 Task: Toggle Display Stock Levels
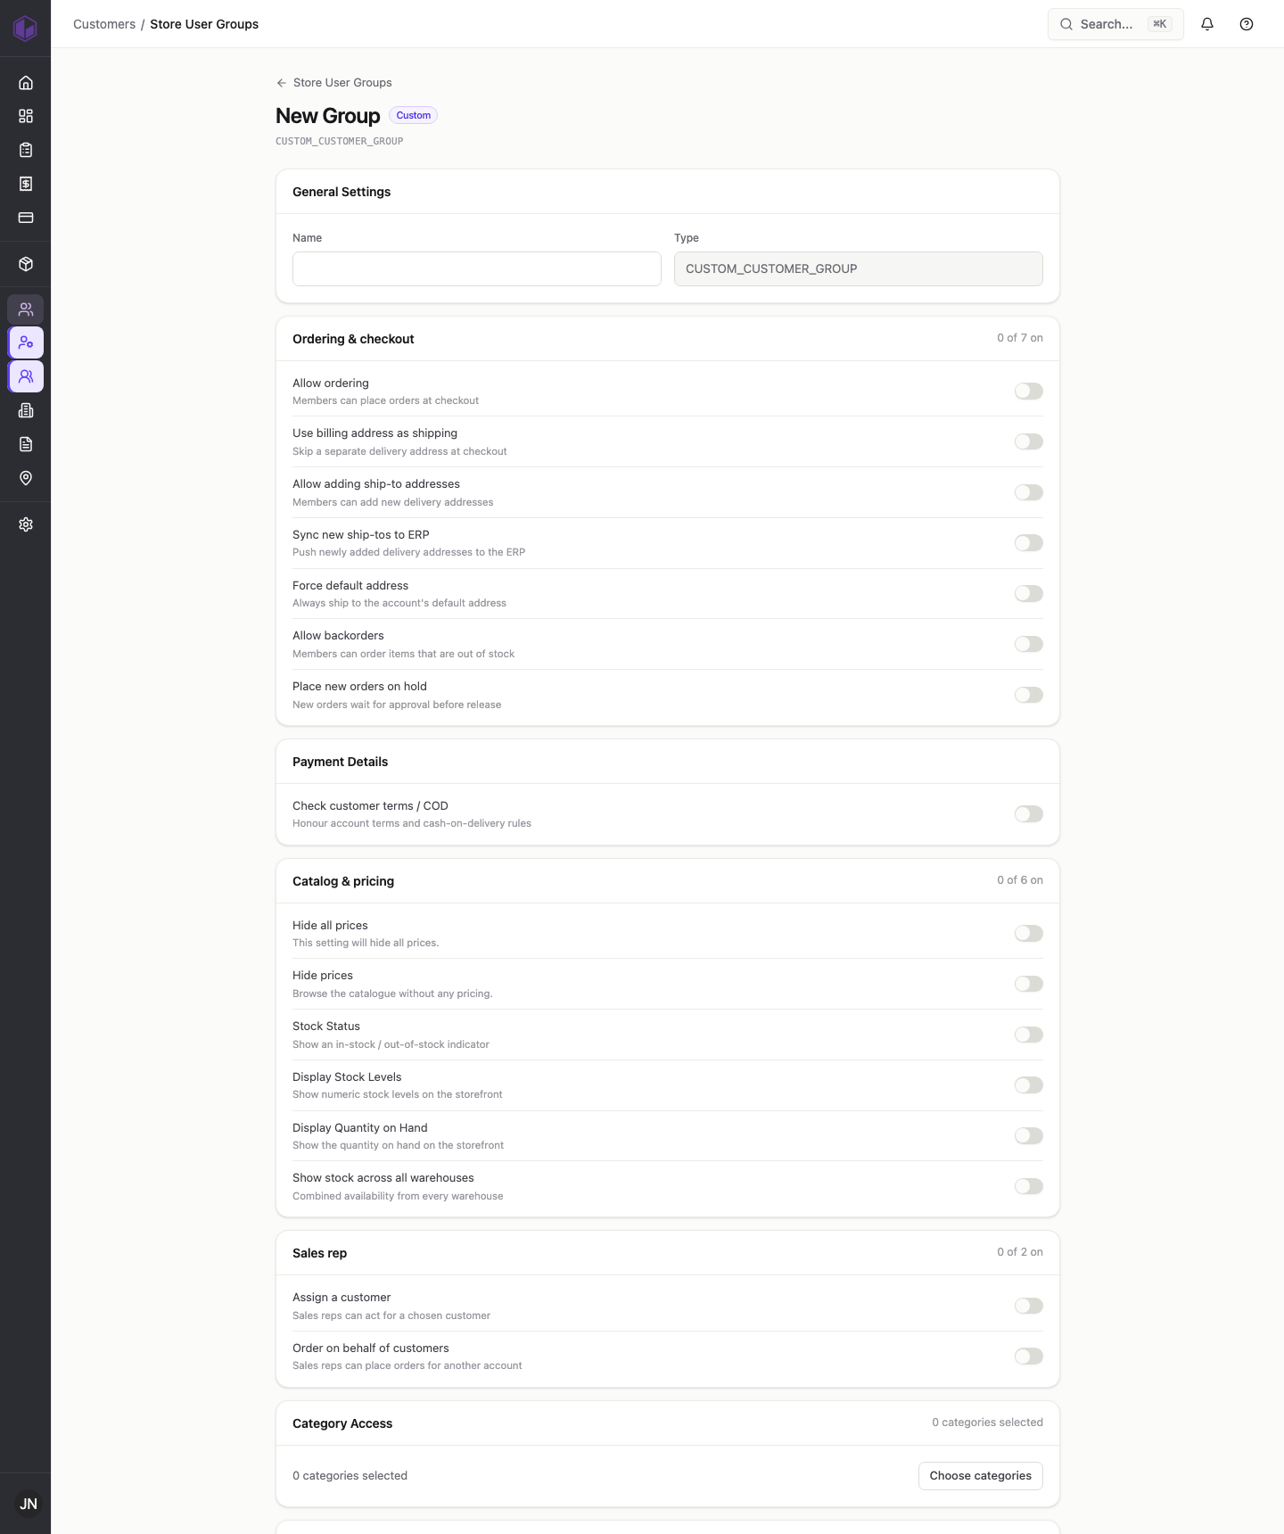pos(1029,1085)
